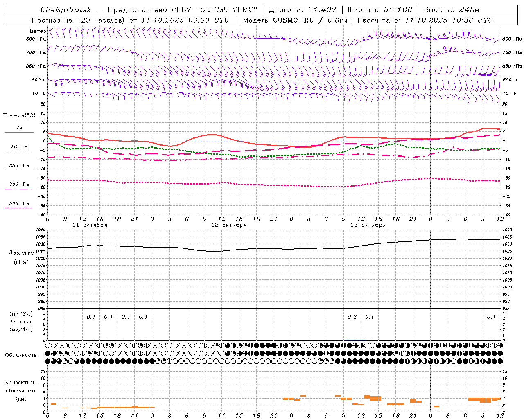
Task: Click '(км)' unit under convective cloudiness
Action: point(21,399)
